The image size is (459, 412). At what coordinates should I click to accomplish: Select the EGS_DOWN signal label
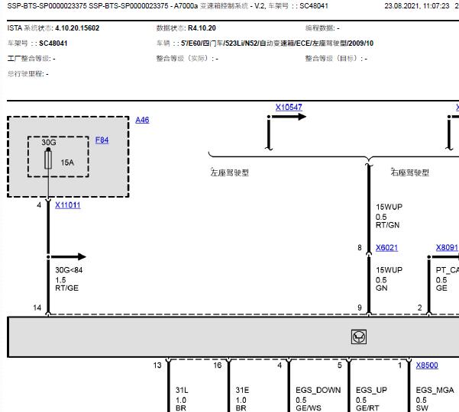(x=318, y=390)
